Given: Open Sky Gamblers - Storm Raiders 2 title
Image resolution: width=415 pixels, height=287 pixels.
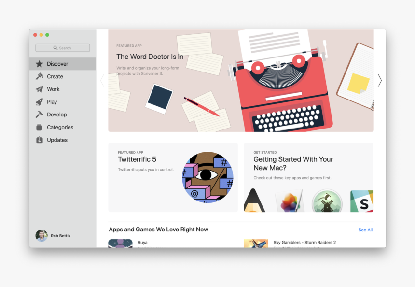Looking at the screenshot, I should pos(304,242).
